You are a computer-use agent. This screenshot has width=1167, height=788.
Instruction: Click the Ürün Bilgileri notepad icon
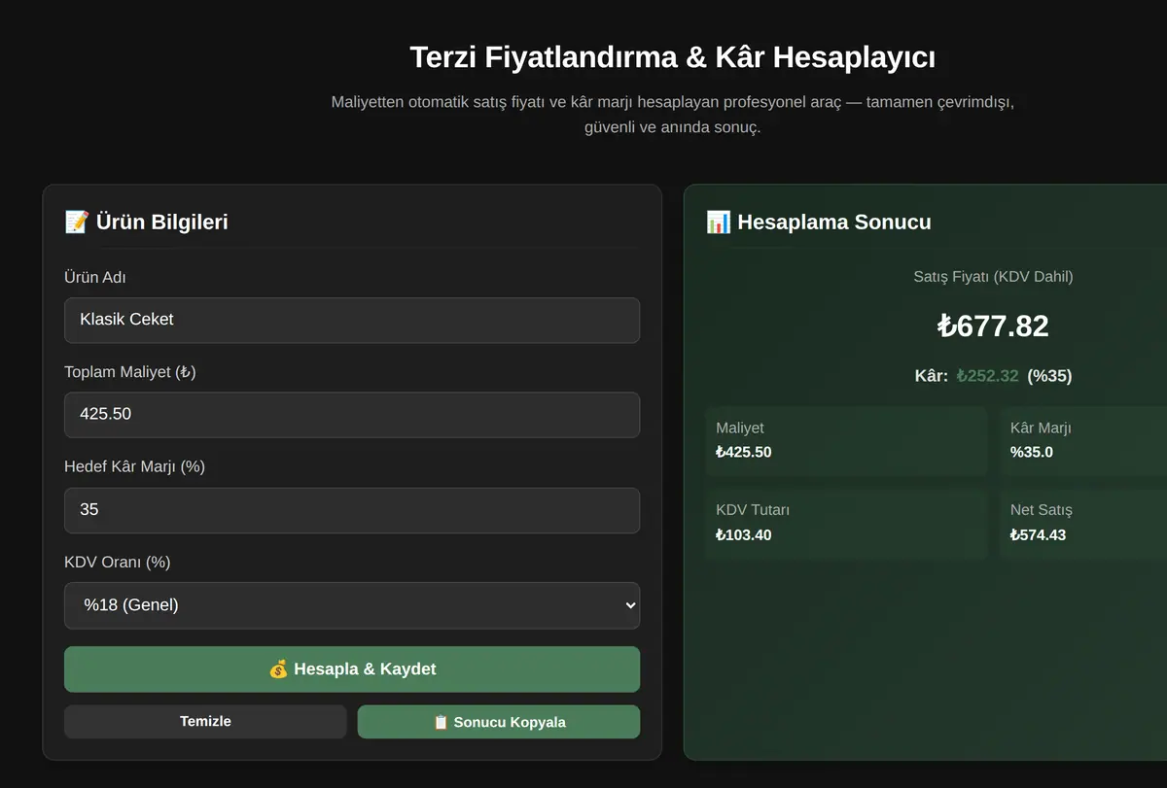(77, 222)
